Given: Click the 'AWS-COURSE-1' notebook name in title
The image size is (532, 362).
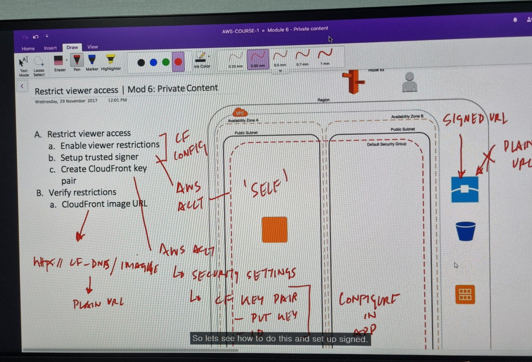Looking at the screenshot, I should tap(240, 31).
